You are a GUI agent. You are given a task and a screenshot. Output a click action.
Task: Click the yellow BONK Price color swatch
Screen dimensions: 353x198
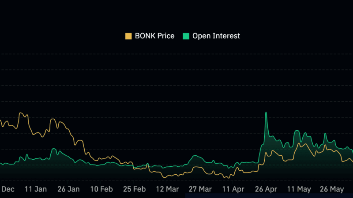pyautogui.click(x=128, y=36)
